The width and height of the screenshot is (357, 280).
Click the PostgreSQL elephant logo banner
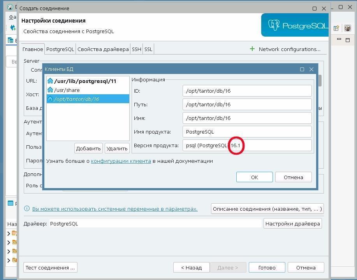(294, 25)
